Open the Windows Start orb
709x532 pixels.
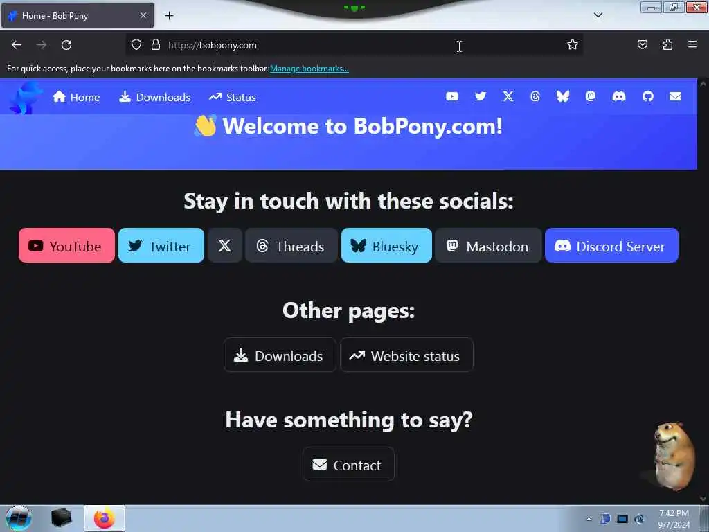tap(18, 518)
